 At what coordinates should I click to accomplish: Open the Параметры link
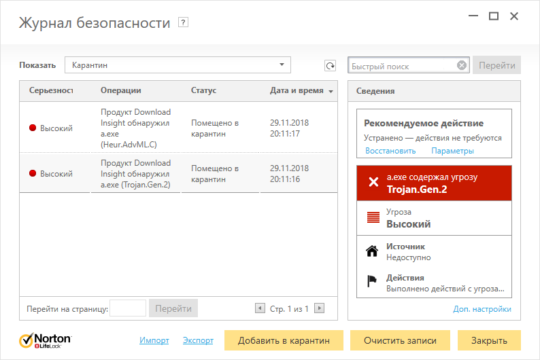(x=452, y=151)
